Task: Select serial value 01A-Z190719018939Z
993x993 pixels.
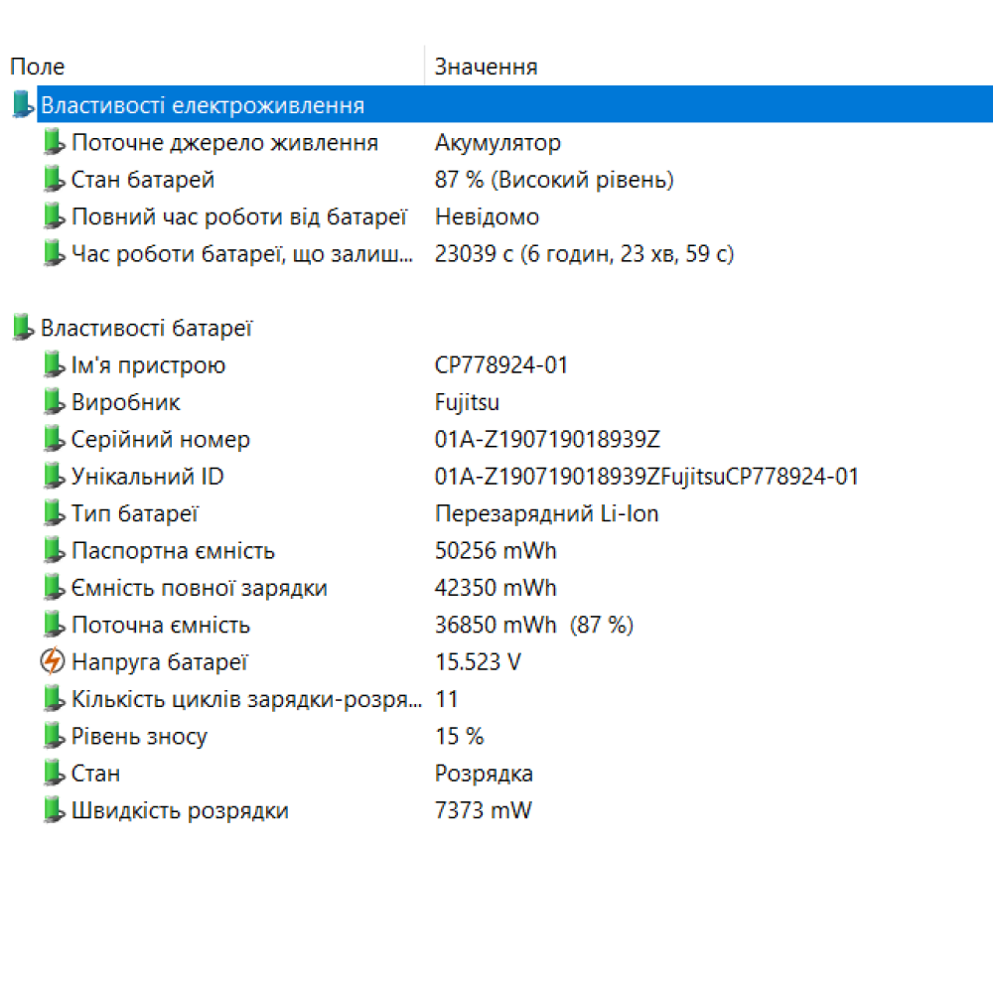Action: 548,440
